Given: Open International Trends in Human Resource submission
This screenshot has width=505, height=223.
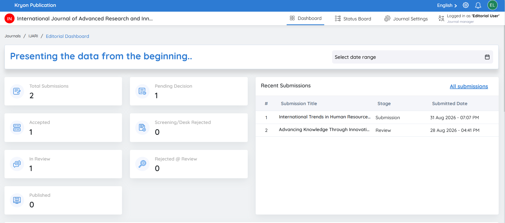Looking at the screenshot, I should [324, 117].
